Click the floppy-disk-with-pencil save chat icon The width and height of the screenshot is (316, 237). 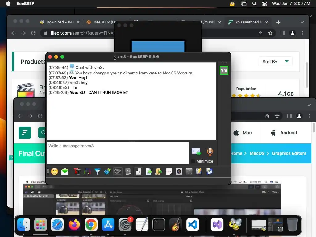[198, 172]
